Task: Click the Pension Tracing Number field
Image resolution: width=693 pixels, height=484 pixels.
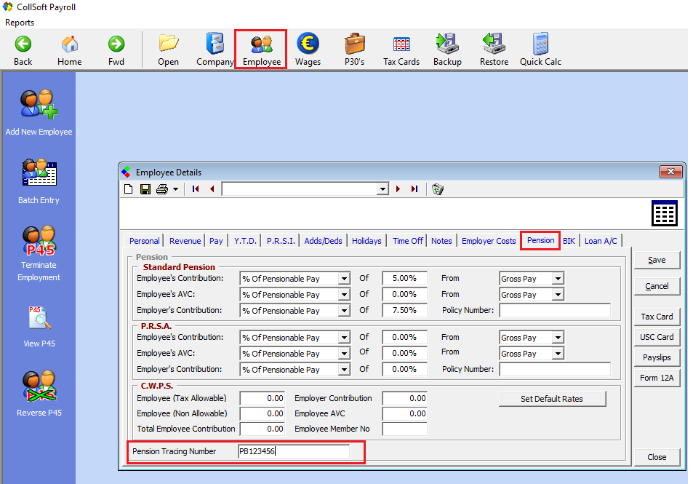Action: click(293, 451)
